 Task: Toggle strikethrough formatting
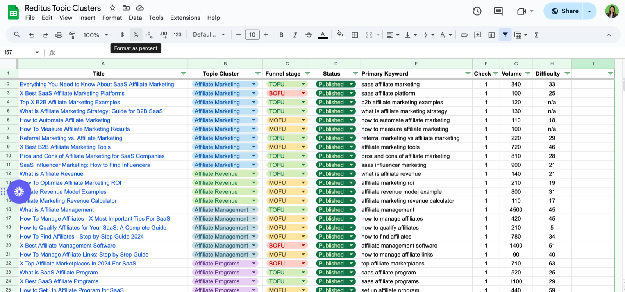[309, 35]
